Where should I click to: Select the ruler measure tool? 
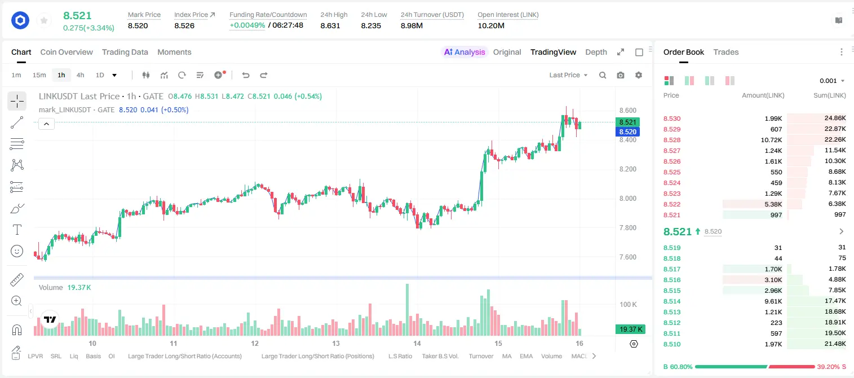tap(17, 280)
